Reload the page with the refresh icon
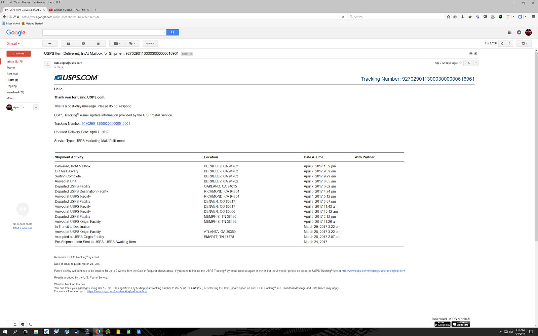 (x=343, y=17)
